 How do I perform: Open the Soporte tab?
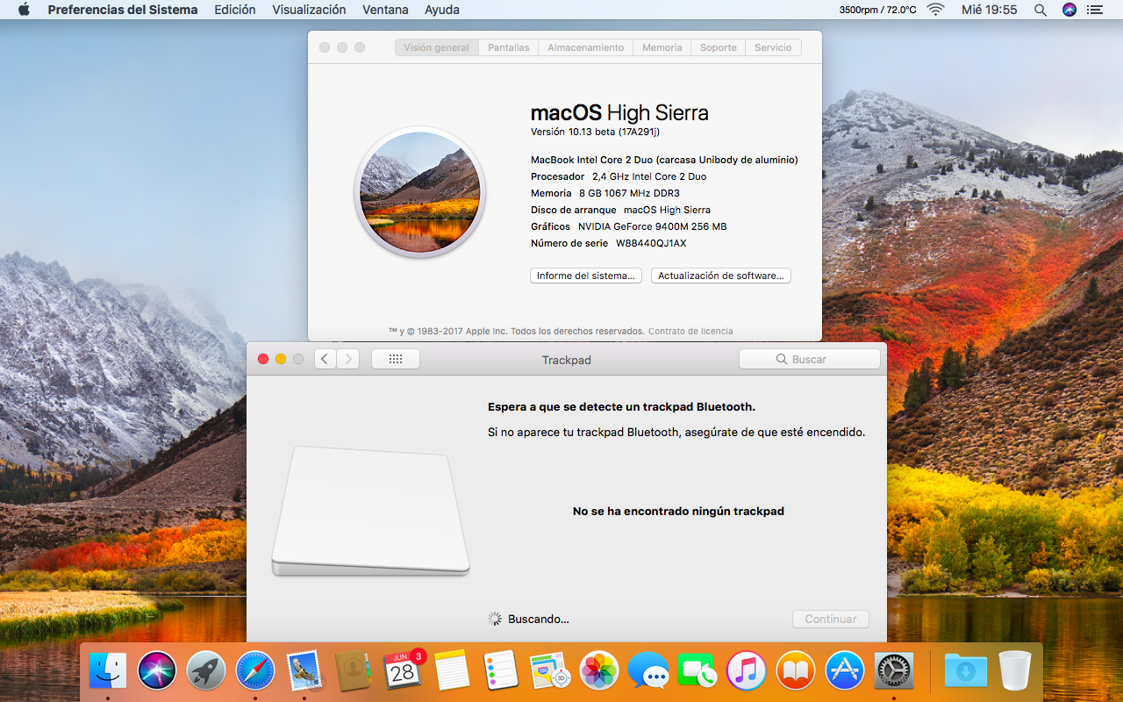point(719,47)
